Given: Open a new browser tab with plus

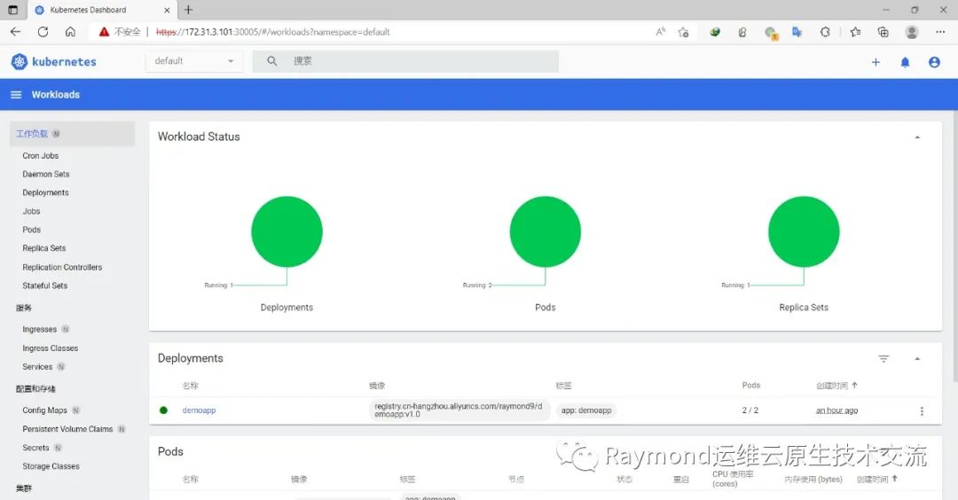Looking at the screenshot, I should click(x=188, y=10).
